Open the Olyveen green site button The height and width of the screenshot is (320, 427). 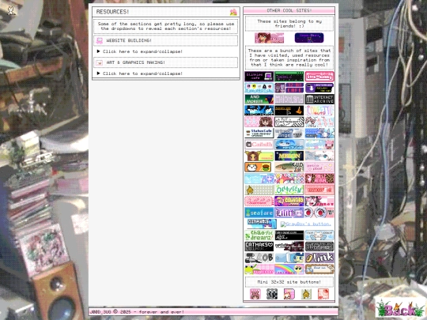pyautogui.click(x=289, y=190)
